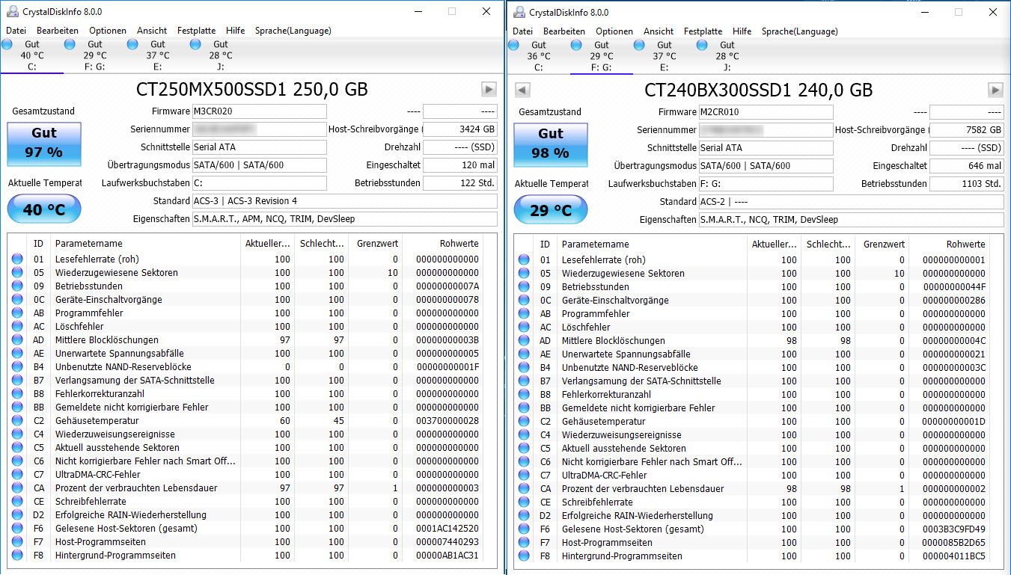Open Hilfe menu in left window
Screen dimensions: 1011x575
pos(235,31)
